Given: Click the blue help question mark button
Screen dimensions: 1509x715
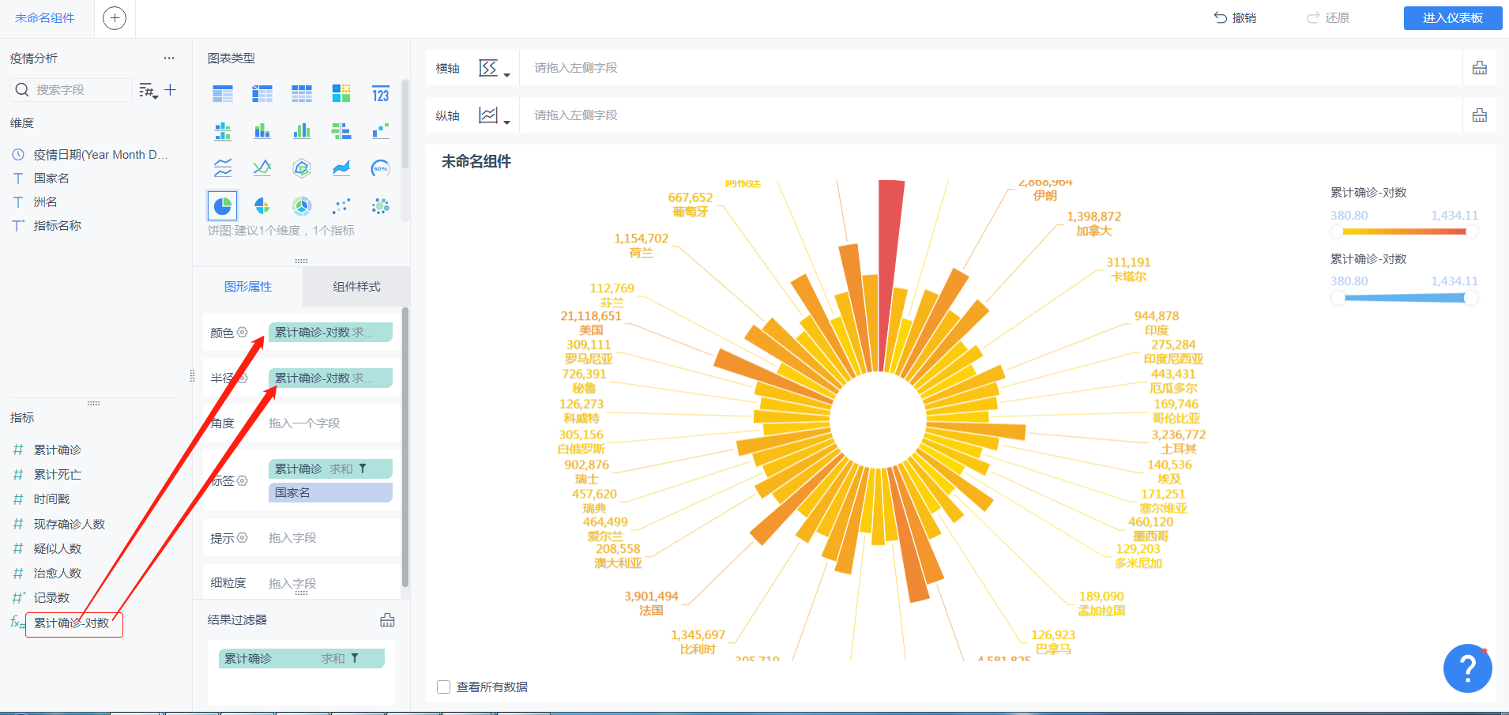Looking at the screenshot, I should point(1467,668).
